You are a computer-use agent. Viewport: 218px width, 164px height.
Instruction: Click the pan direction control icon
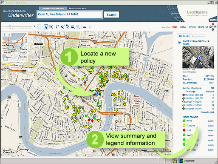(39, 27)
